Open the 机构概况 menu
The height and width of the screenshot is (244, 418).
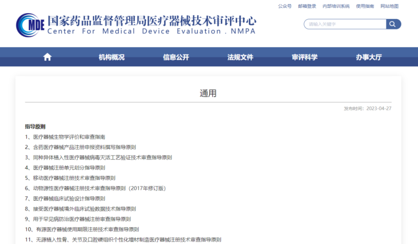tap(111, 57)
